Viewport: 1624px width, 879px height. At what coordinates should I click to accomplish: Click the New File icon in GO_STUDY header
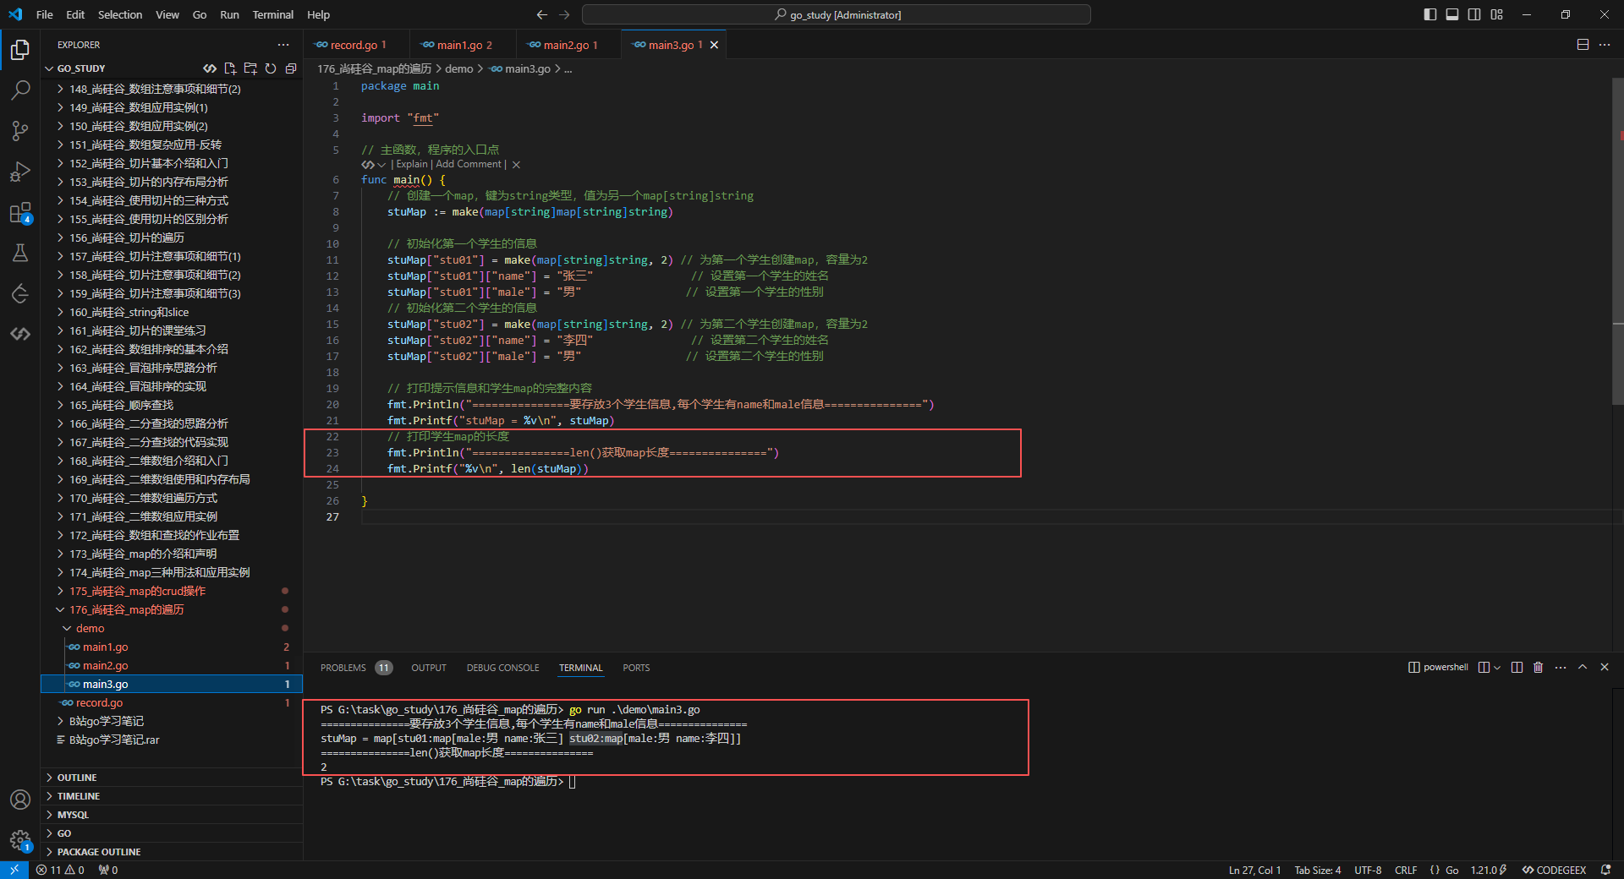[230, 68]
